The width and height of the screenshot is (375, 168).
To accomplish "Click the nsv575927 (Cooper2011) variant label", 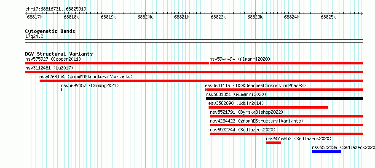I will 53,59.
